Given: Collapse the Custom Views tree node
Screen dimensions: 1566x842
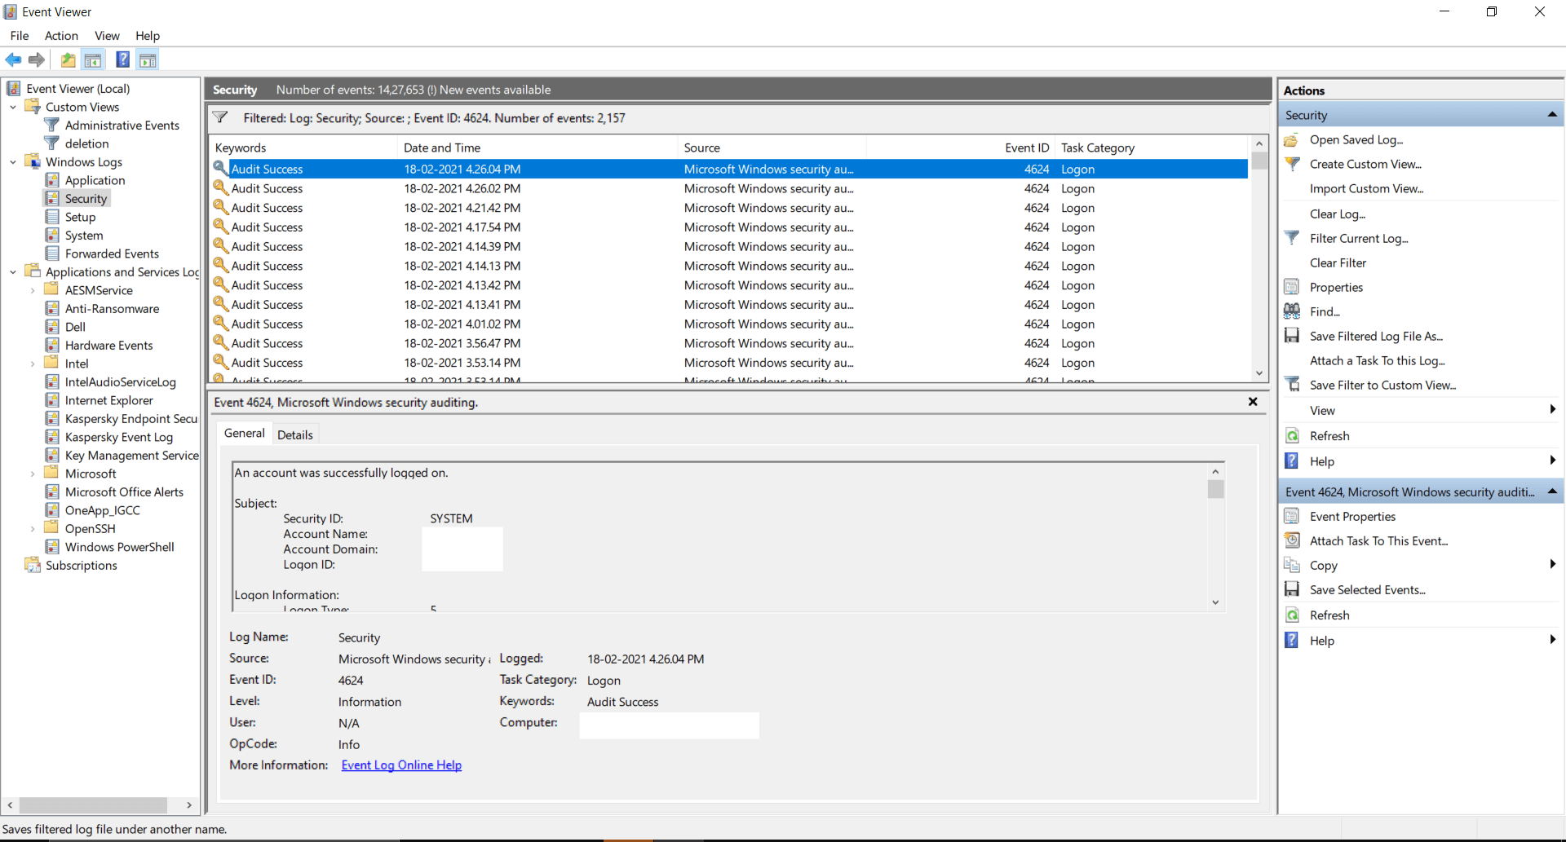Looking at the screenshot, I should click(x=13, y=108).
